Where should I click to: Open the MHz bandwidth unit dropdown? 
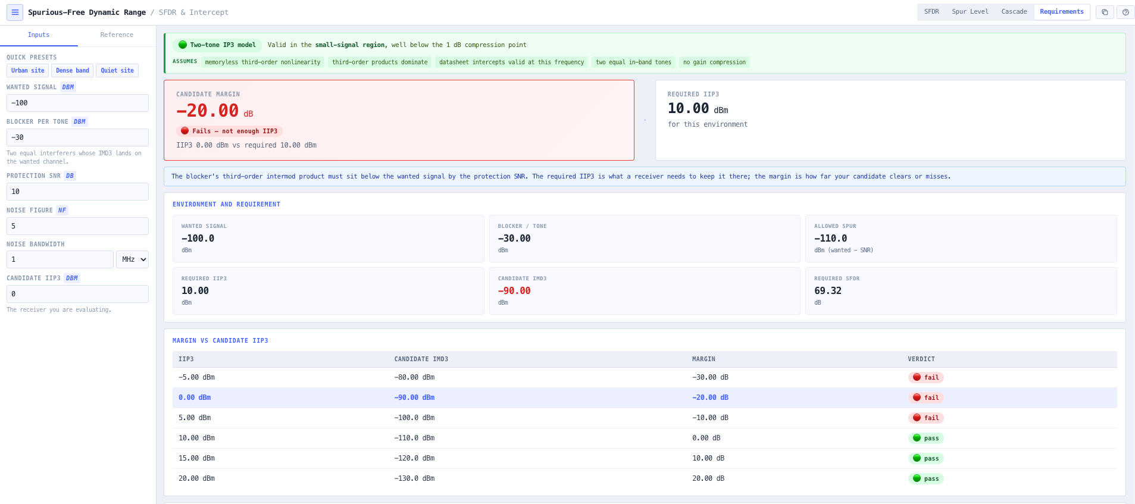[x=132, y=259]
